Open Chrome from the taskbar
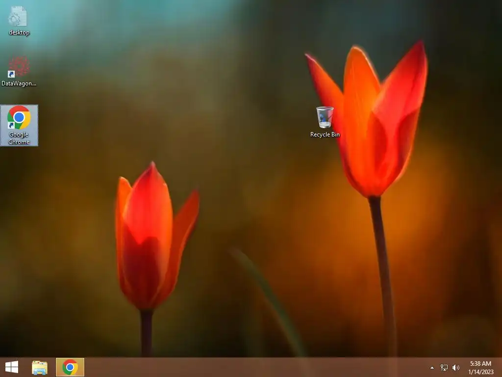 [70, 367]
